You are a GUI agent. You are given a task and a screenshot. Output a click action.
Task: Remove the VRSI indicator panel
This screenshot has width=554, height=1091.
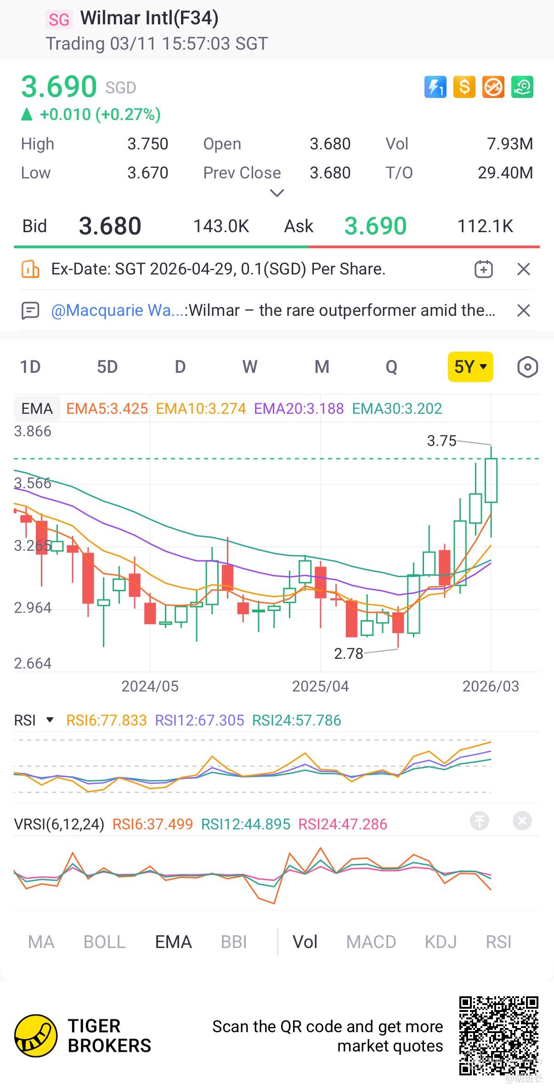[x=522, y=821]
